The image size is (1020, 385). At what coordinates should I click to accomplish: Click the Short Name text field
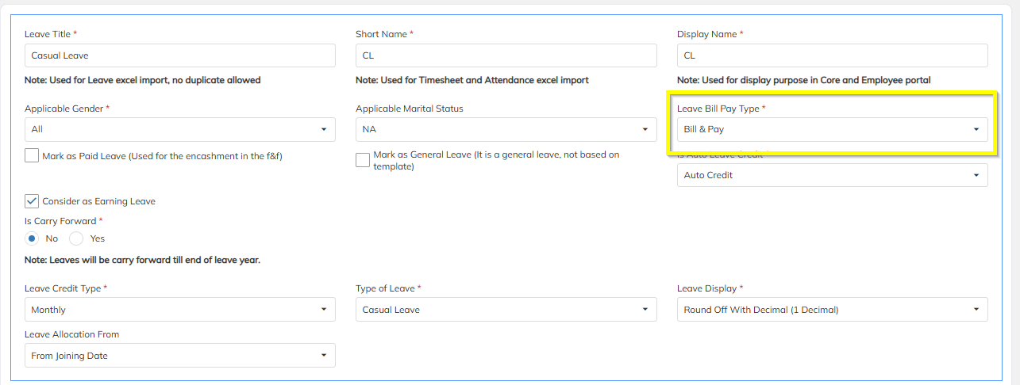pos(506,55)
